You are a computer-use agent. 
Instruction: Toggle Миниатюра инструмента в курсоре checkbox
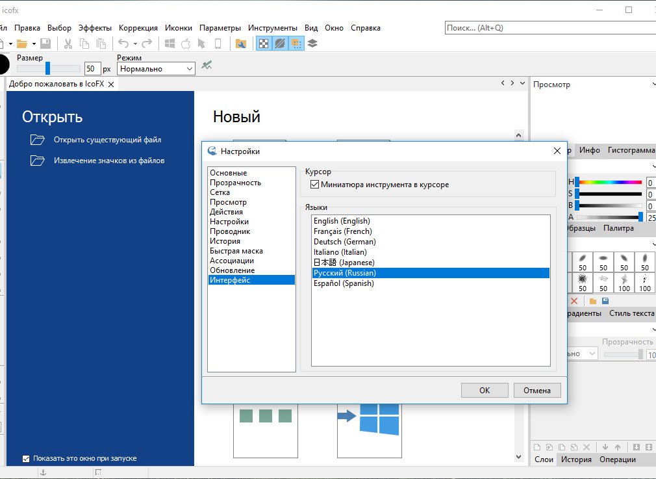[x=314, y=185]
